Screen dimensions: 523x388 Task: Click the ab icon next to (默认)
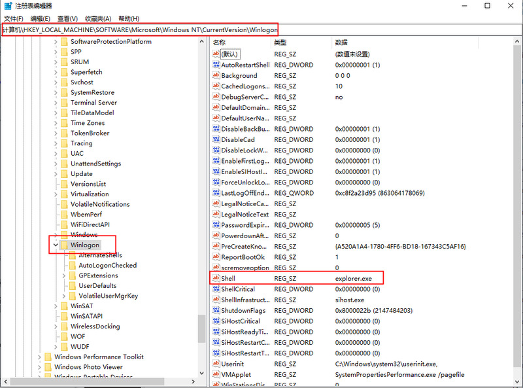point(216,54)
